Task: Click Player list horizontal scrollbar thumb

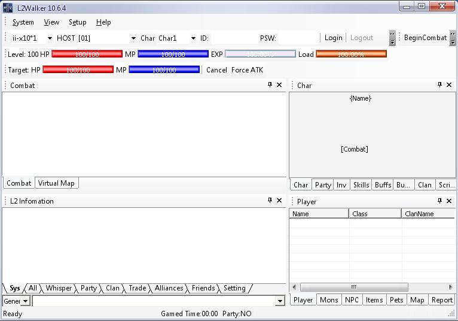Action: [354, 287]
